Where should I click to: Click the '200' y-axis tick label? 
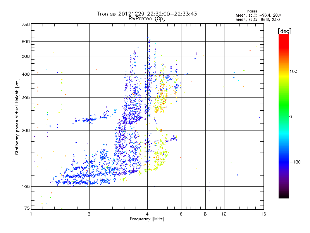(x=26, y=130)
